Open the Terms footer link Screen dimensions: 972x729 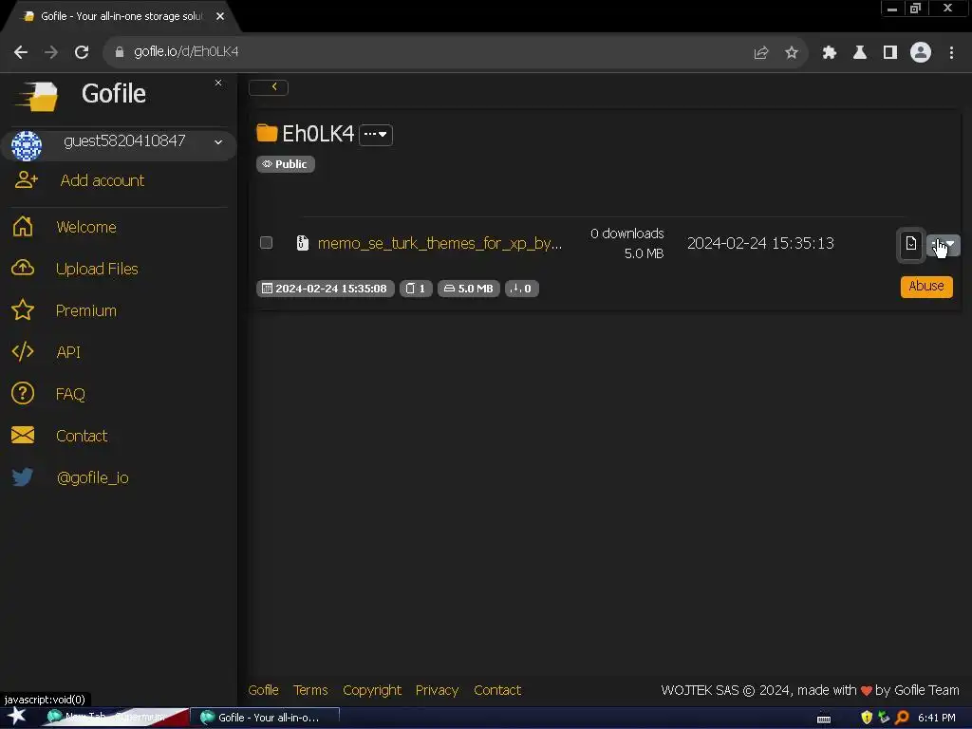click(310, 690)
